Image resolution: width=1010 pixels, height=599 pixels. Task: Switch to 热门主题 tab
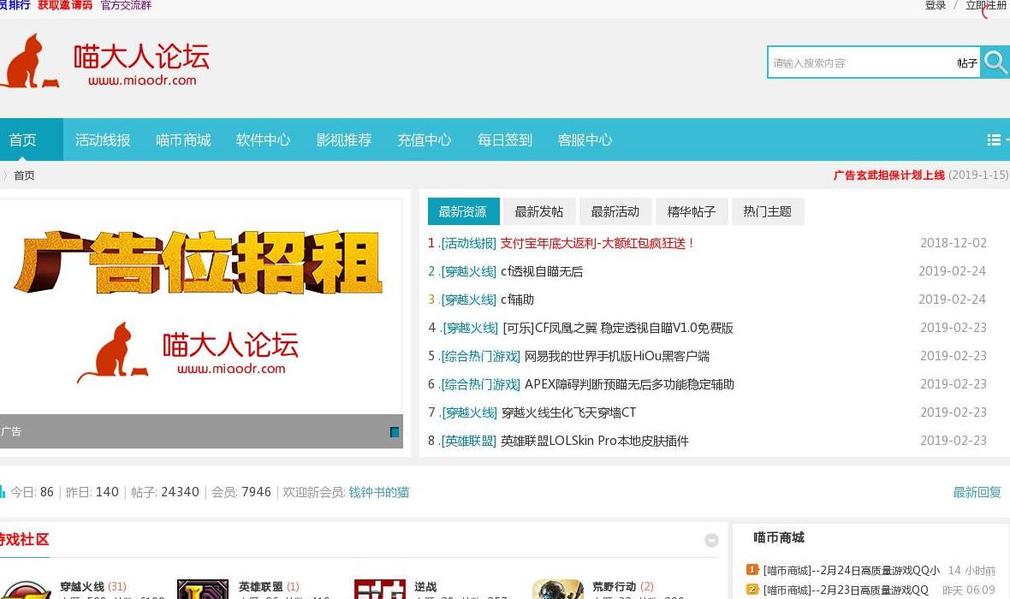pos(767,211)
